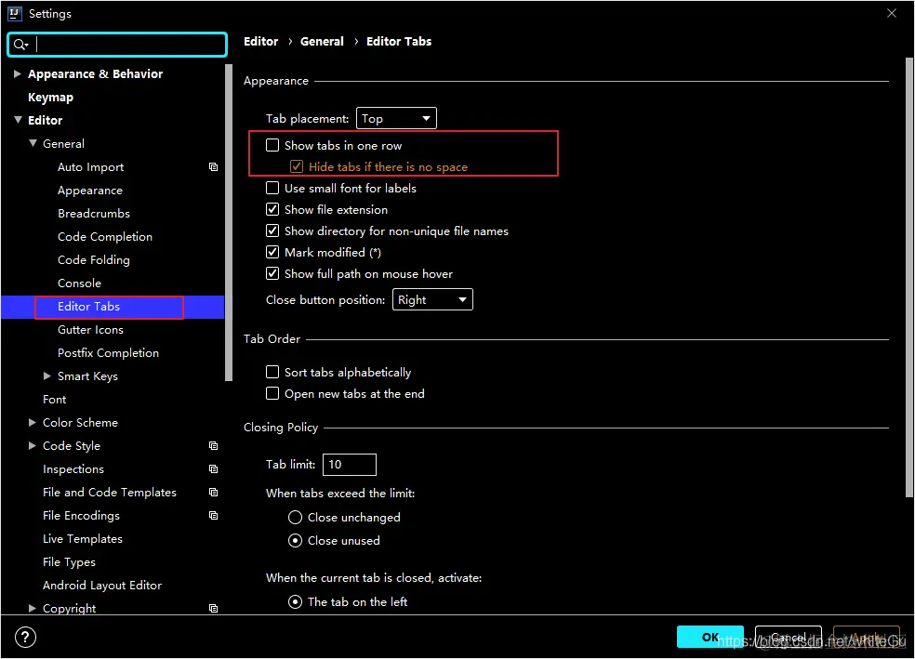Screen dimensions: 915x659
Task: Select the Close unchanged radio option
Action: coord(296,518)
